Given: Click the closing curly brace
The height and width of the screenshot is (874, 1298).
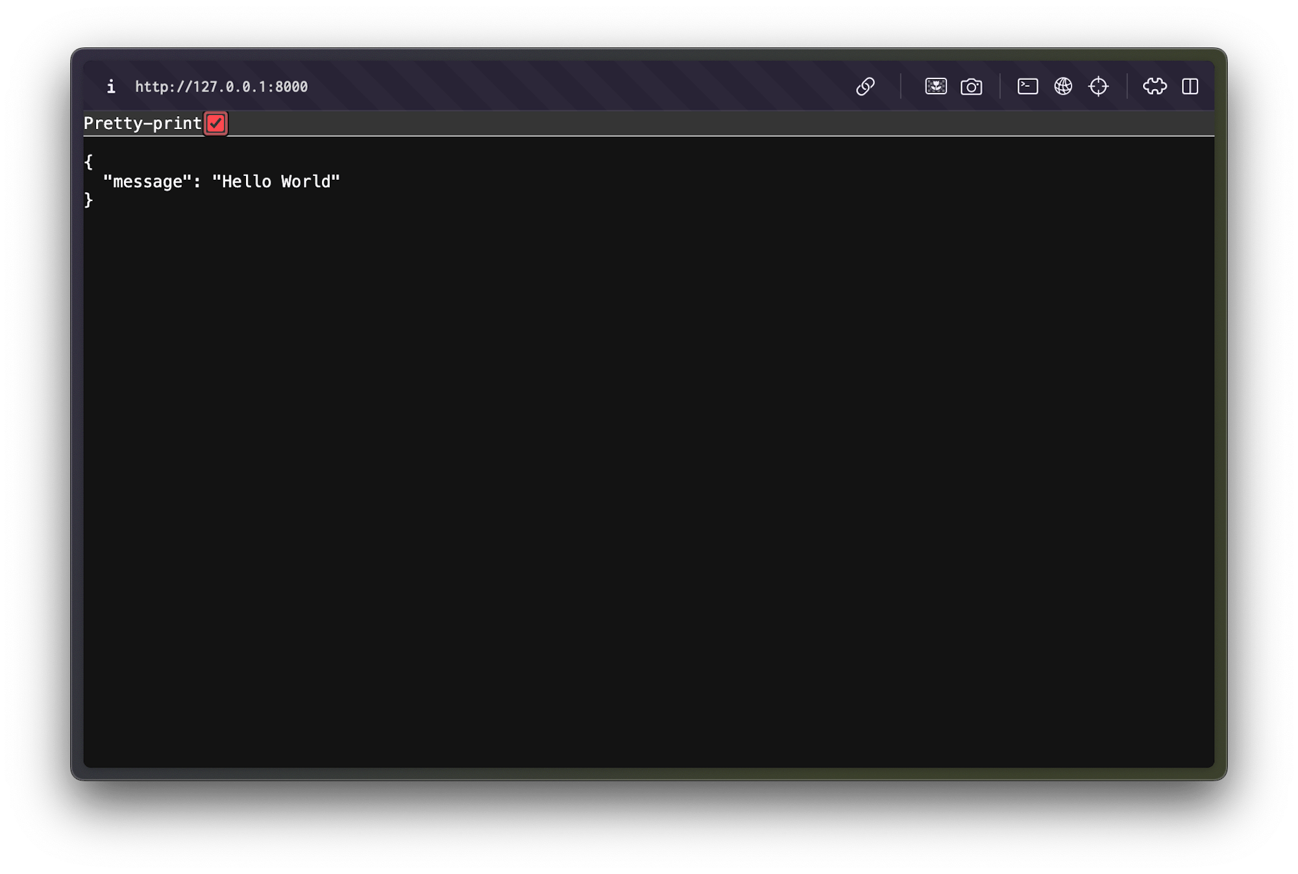Looking at the screenshot, I should click(89, 200).
